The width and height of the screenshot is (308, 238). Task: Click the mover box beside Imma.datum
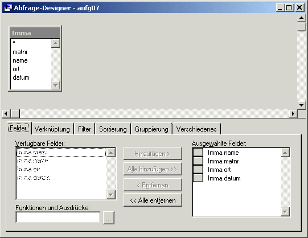tap(198, 178)
